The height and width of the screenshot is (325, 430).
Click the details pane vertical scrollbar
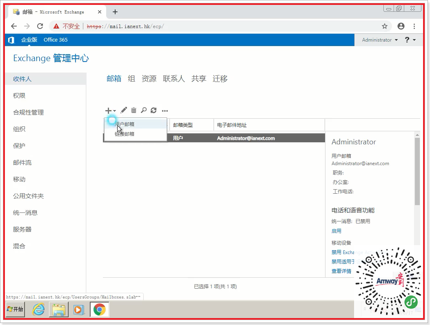pos(417,171)
